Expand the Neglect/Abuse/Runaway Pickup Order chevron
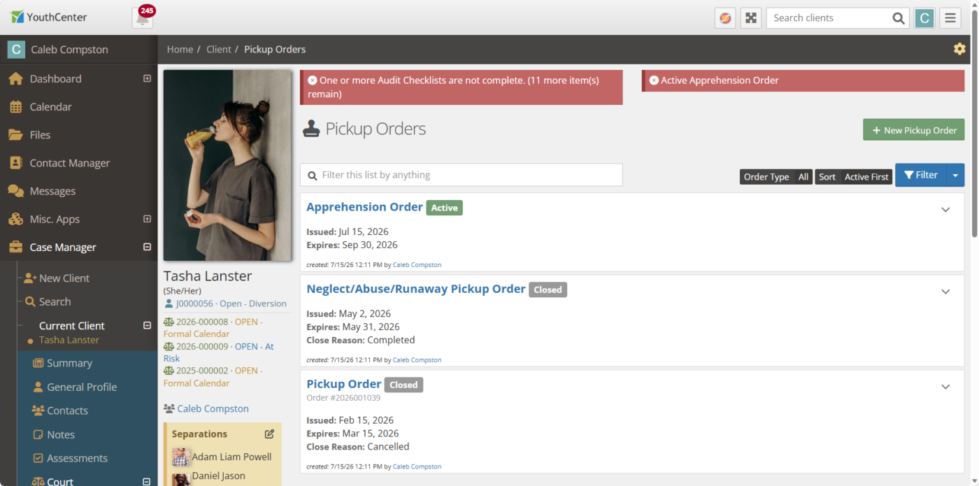 coord(945,292)
